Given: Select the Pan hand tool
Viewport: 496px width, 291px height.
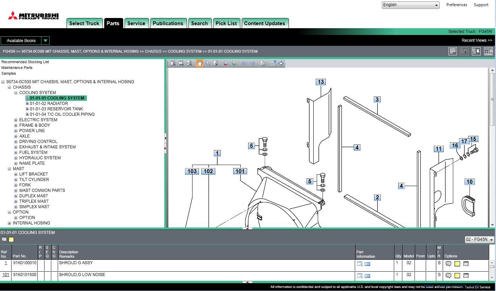Looking at the screenshot, I should click(x=199, y=63).
